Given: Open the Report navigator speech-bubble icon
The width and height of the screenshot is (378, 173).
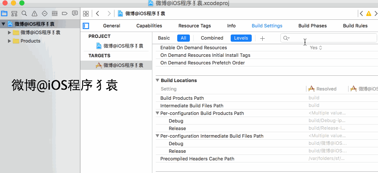Looking at the screenshot, I should click(75, 13).
